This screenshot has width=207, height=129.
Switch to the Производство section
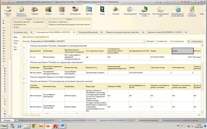point(75,11)
